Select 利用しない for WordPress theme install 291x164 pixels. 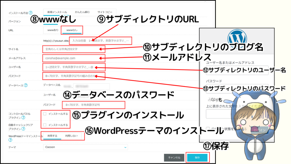[x=71, y=136]
